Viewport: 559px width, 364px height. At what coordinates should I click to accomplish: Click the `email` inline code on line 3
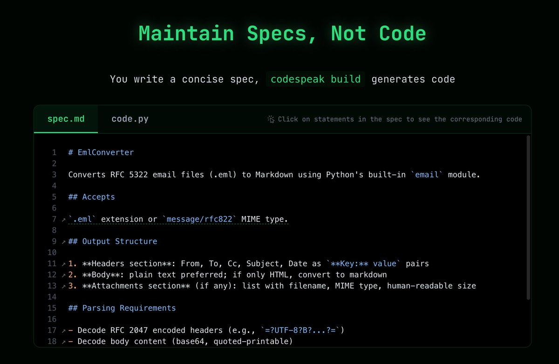pyautogui.click(x=427, y=175)
